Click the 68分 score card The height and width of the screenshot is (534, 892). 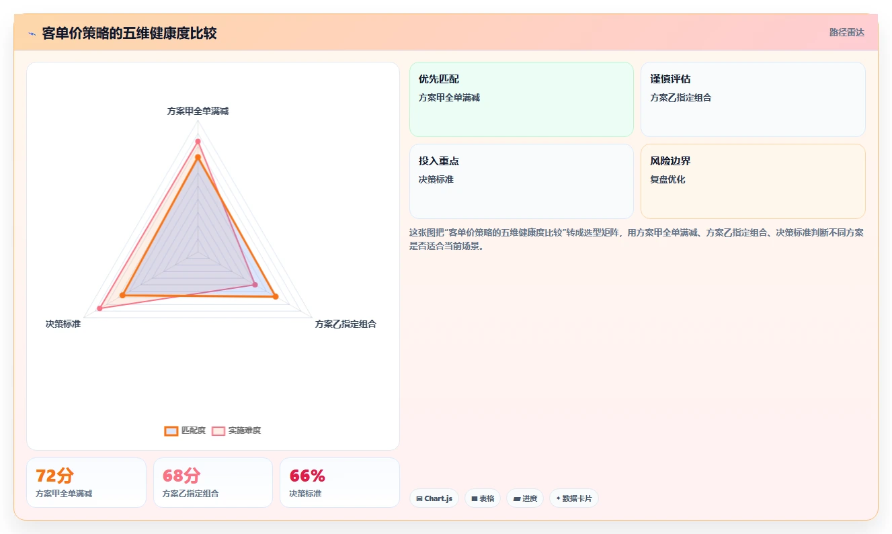pyautogui.click(x=213, y=482)
